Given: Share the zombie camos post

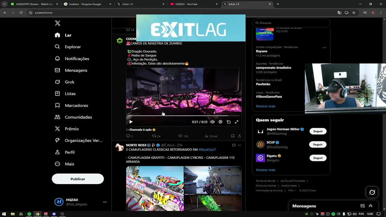Looking at the screenshot, I should tap(239, 136).
